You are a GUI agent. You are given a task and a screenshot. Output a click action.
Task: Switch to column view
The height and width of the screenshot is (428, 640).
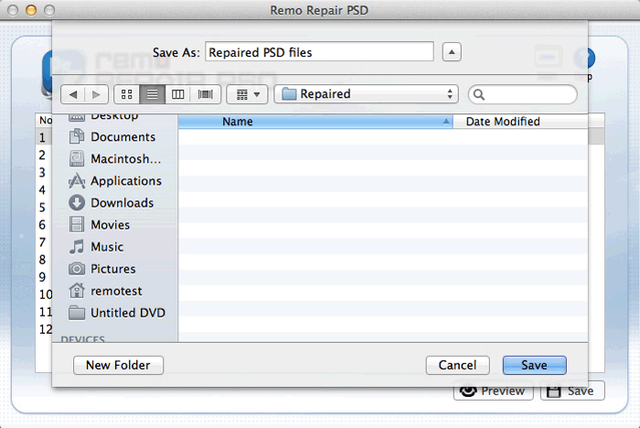tap(177, 95)
